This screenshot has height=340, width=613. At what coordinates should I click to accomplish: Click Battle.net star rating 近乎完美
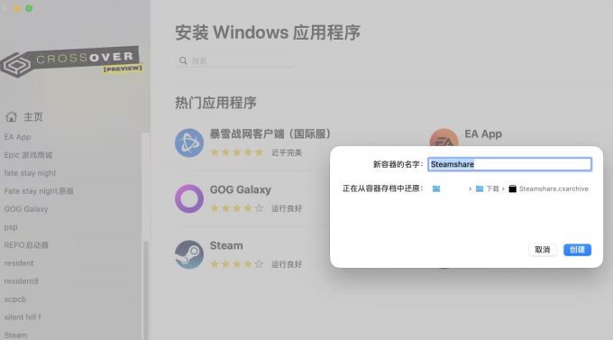[256, 152]
